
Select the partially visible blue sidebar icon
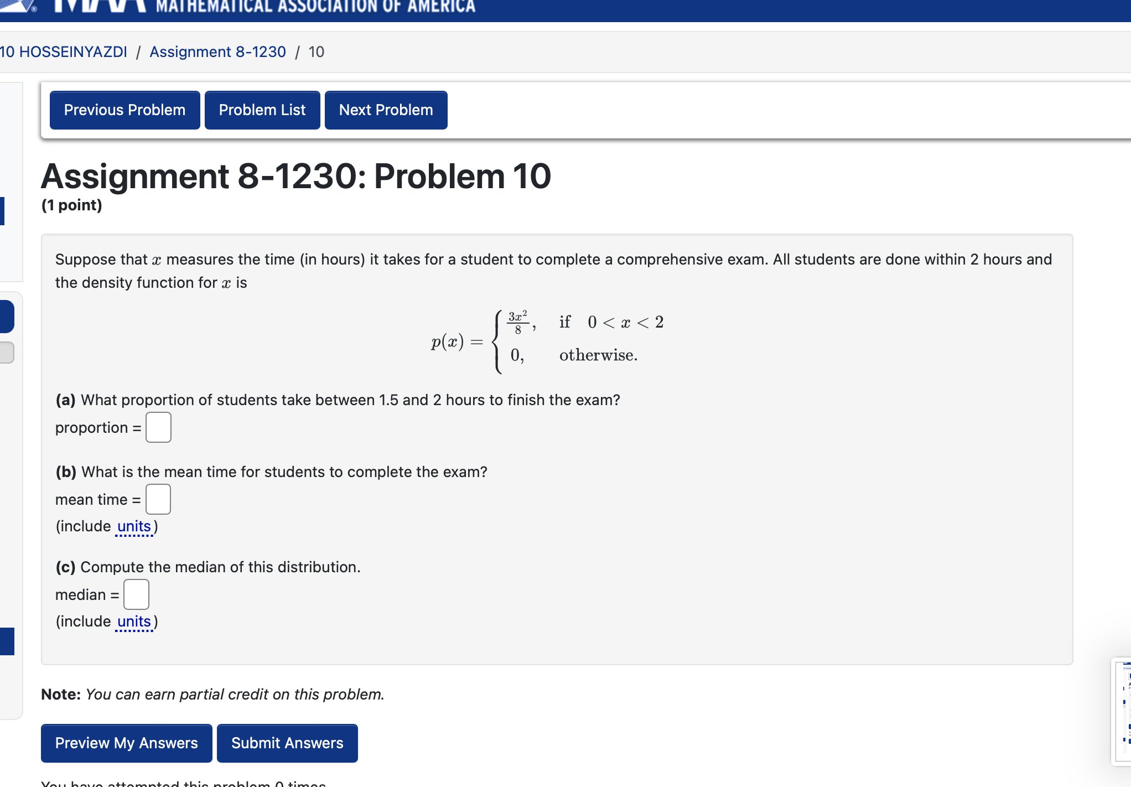pyautogui.click(x=7, y=316)
